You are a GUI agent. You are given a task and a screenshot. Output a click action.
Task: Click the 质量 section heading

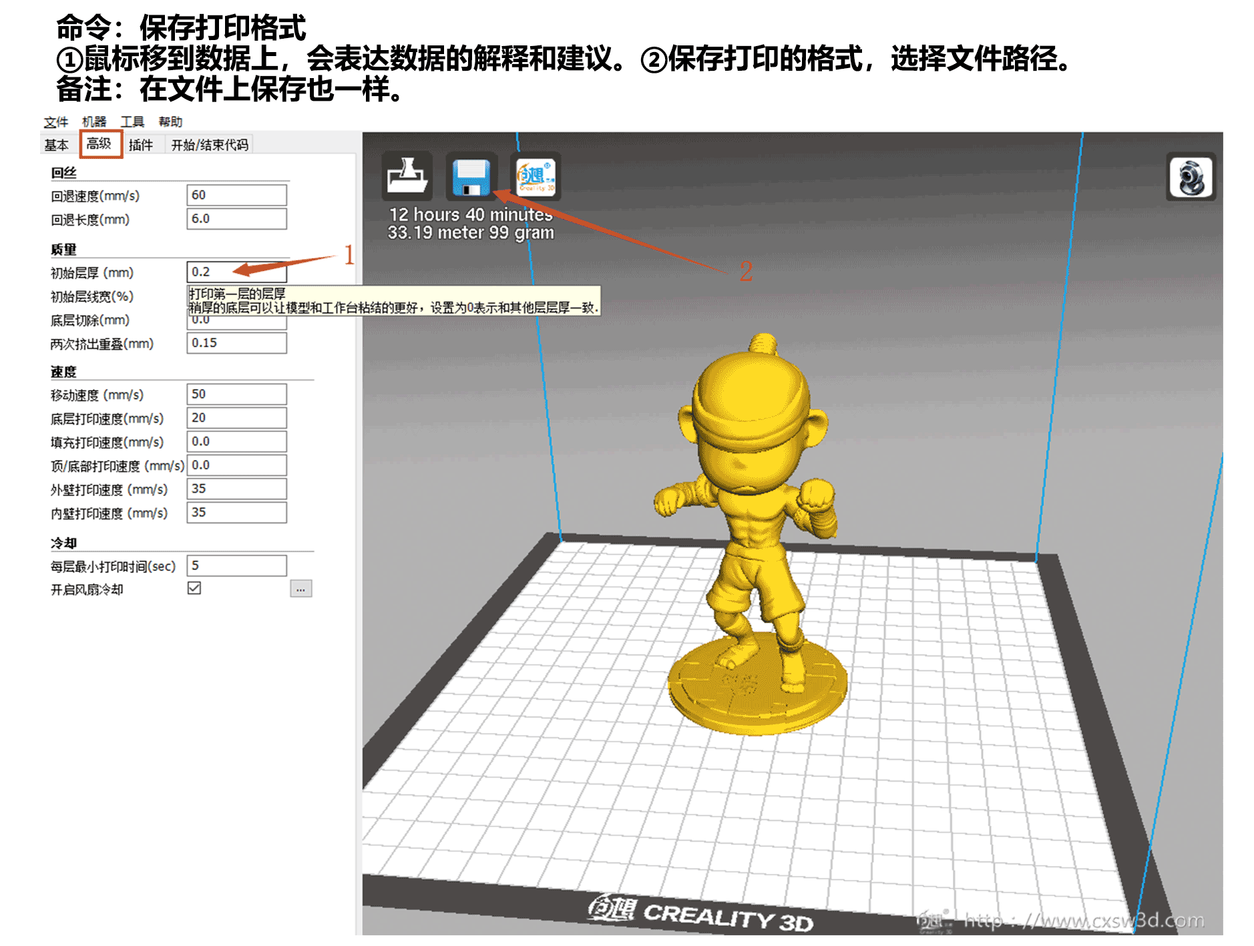(x=63, y=250)
